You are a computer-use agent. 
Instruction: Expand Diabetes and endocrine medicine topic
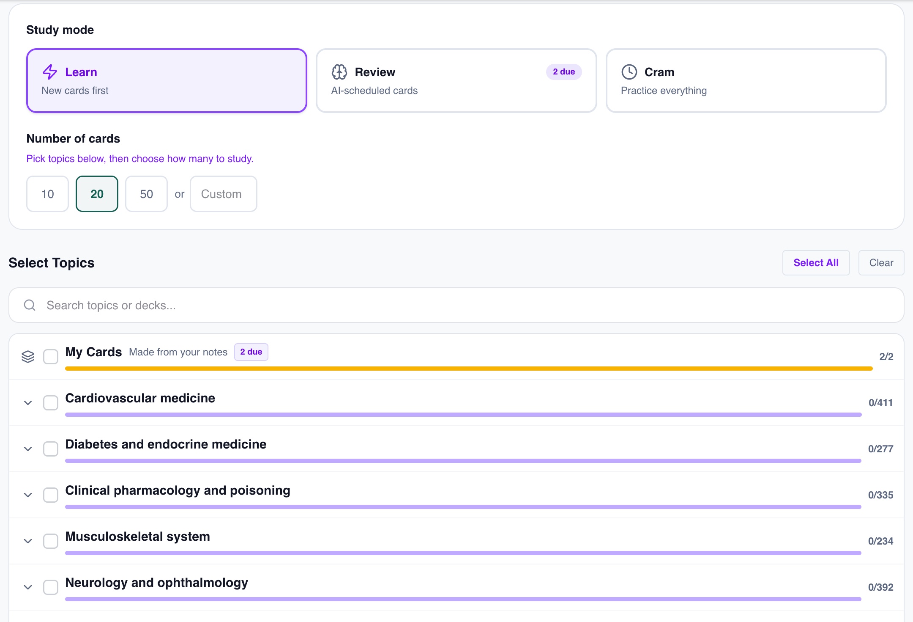pyautogui.click(x=28, y=449)
